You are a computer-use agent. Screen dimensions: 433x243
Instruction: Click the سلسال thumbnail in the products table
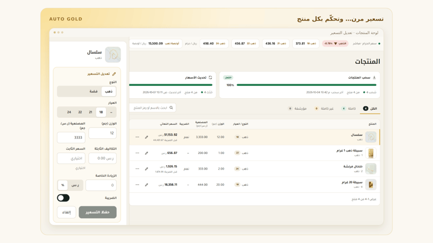(371, 137)
